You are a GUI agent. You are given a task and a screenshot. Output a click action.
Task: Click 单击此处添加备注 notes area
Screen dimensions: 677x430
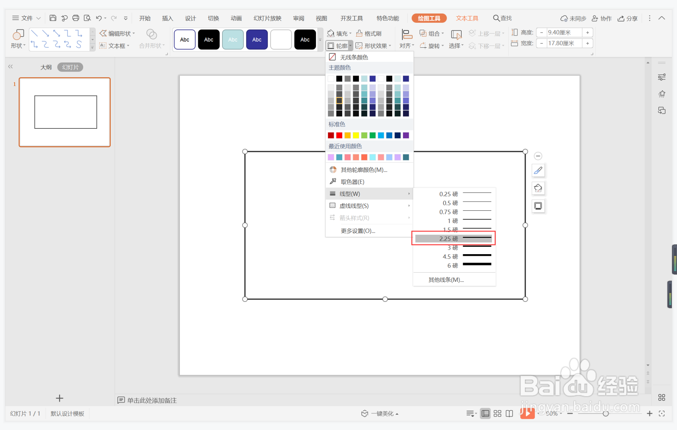pyautogui.click(x=152, y=400)
